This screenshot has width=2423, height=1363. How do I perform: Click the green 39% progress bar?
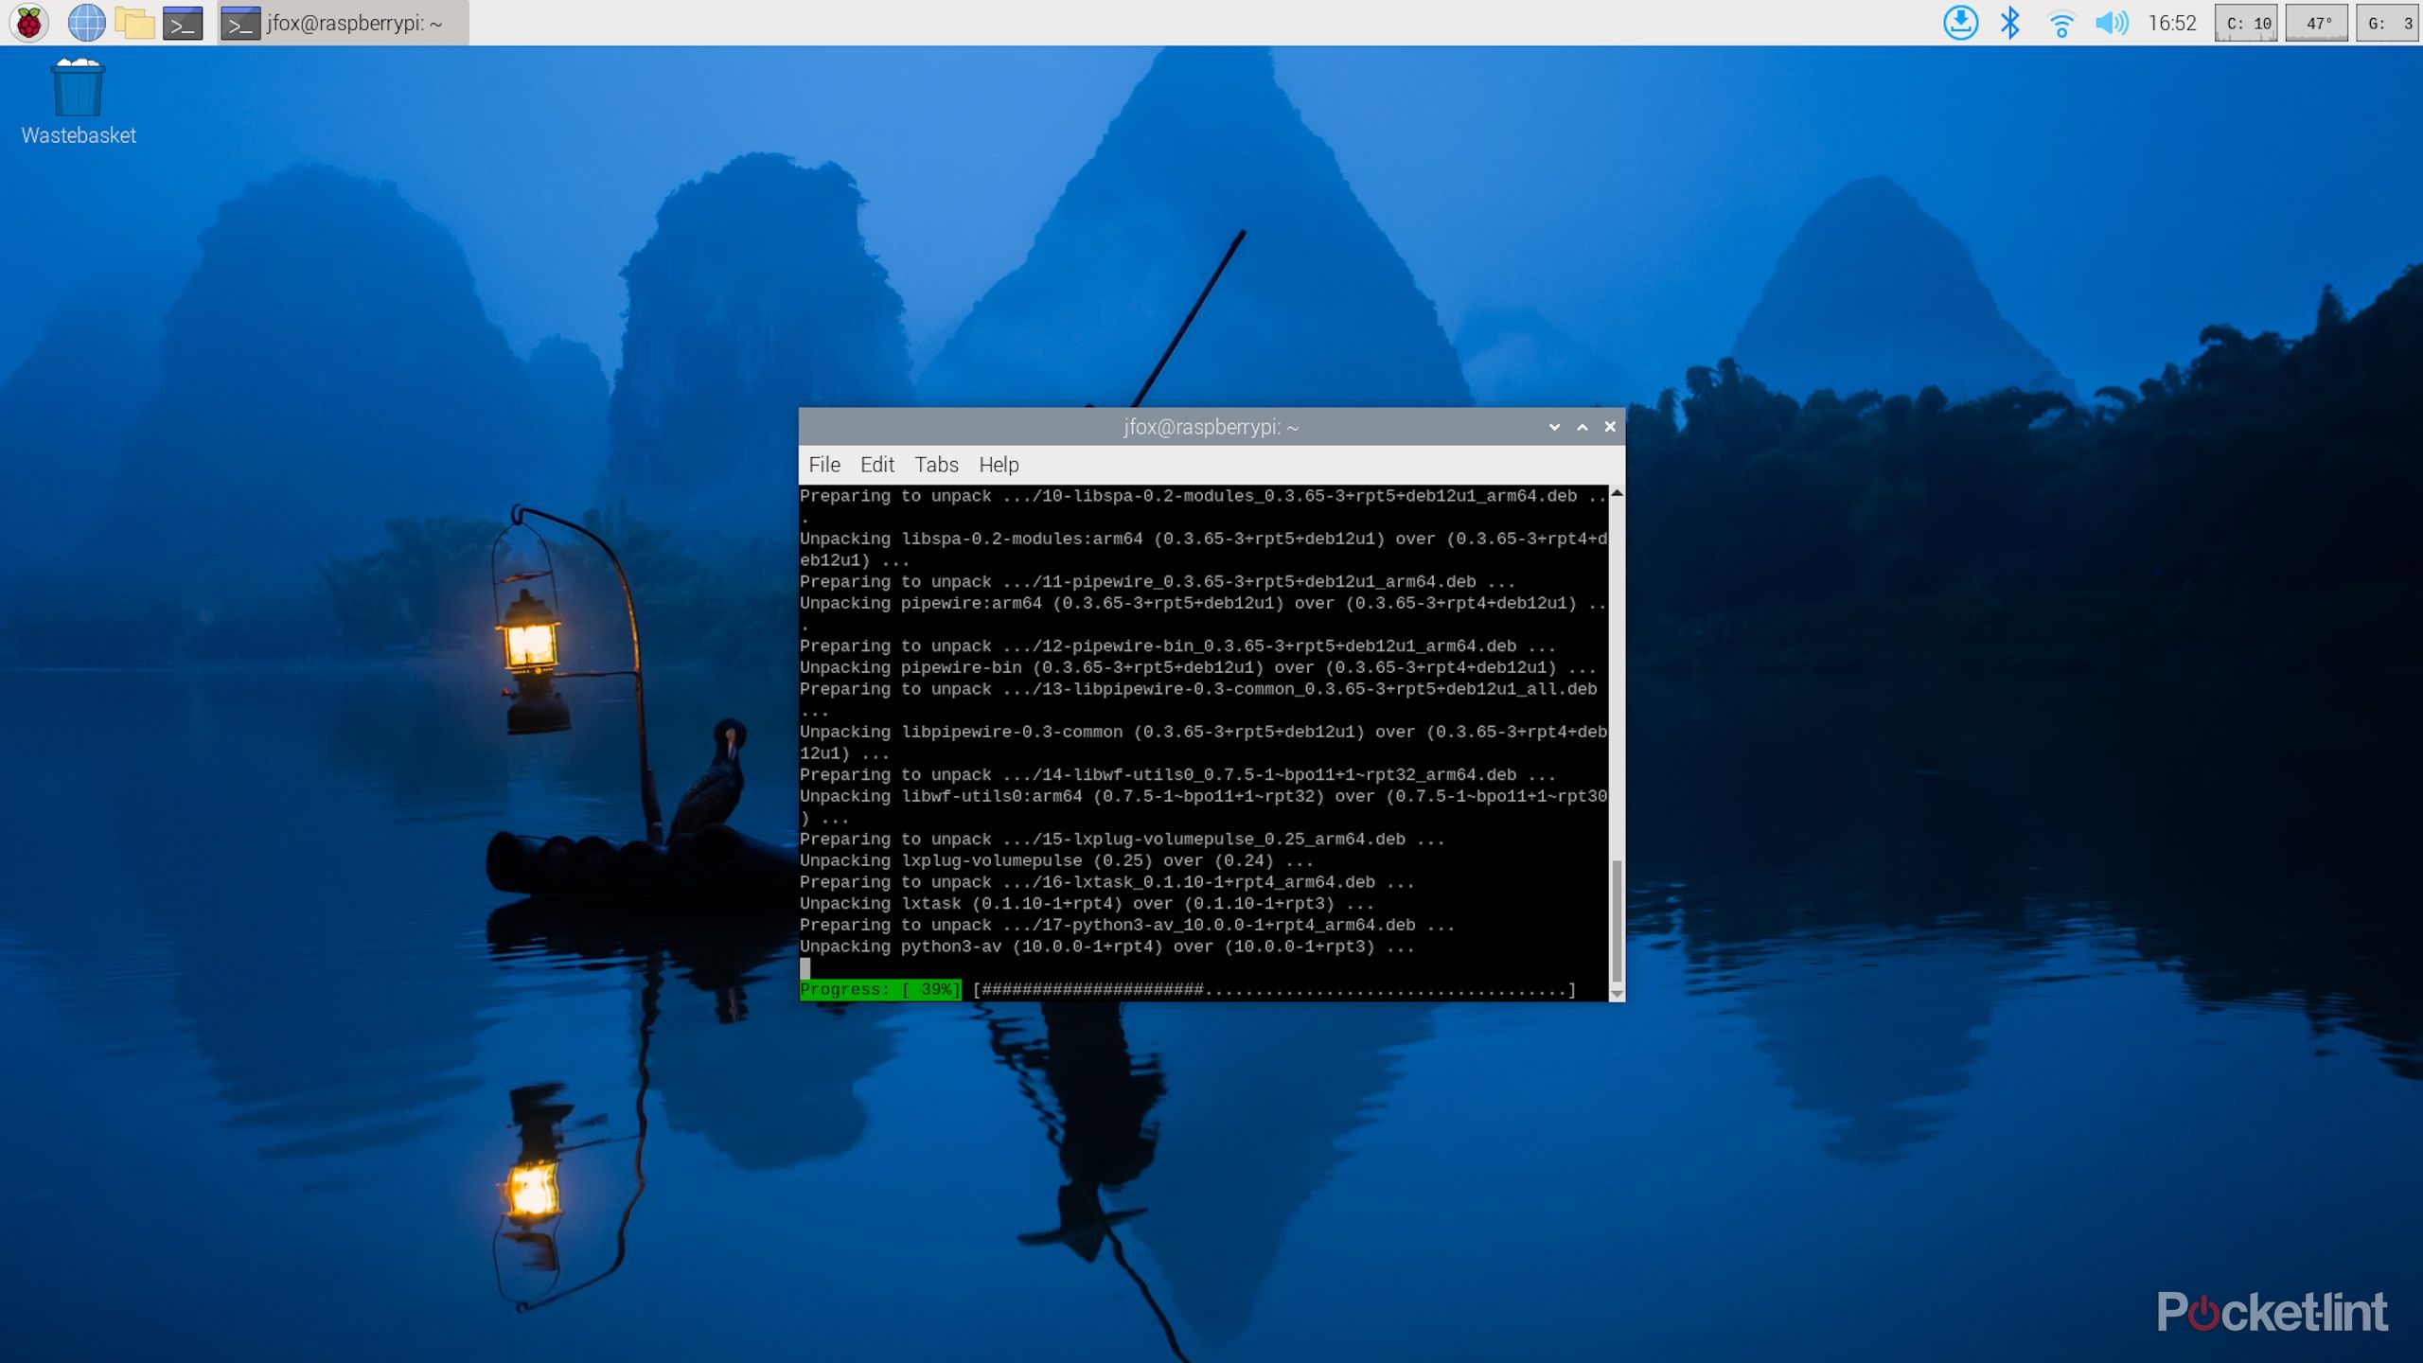(880, 988)
